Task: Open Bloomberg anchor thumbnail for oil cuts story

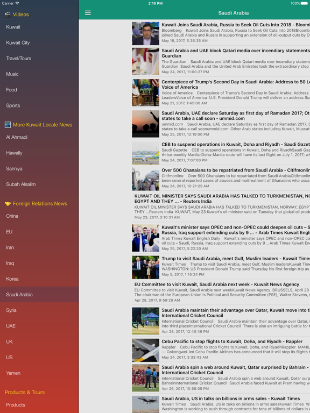Action: [145, 33]
